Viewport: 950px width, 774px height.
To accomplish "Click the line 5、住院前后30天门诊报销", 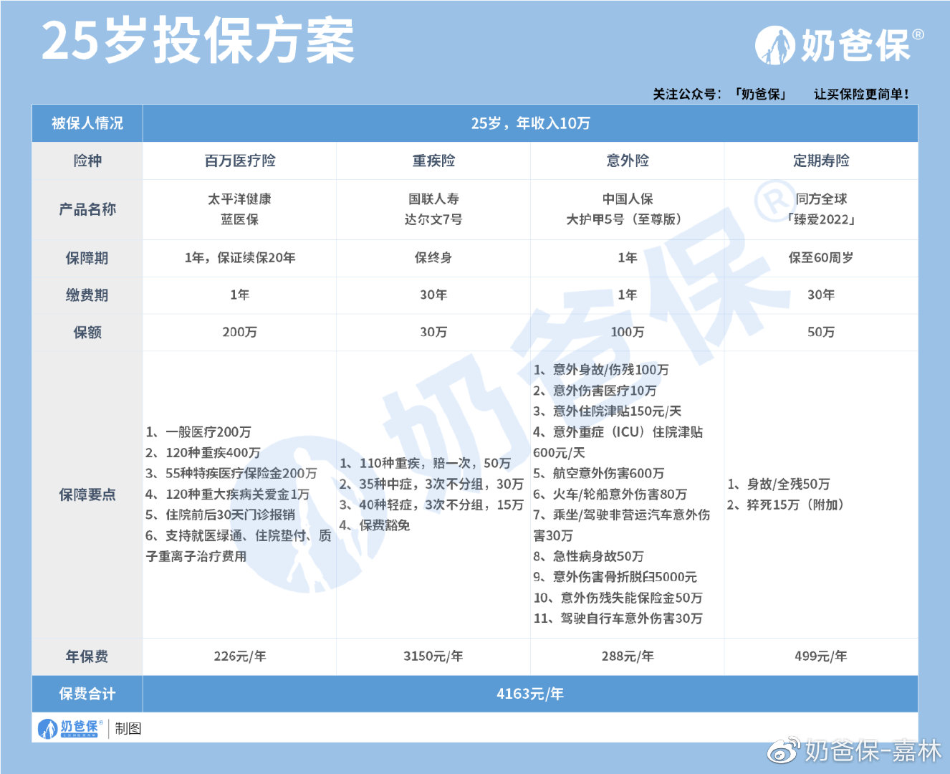I will 221,515.
